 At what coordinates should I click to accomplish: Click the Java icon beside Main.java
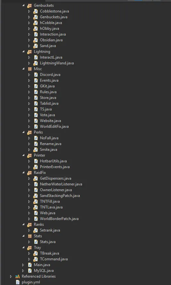30,265
